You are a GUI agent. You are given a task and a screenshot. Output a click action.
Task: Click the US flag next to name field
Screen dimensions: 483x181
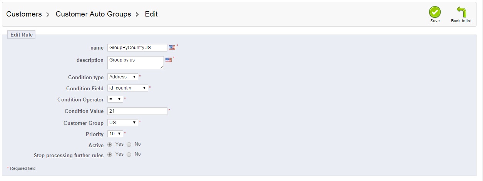[172, 47]
